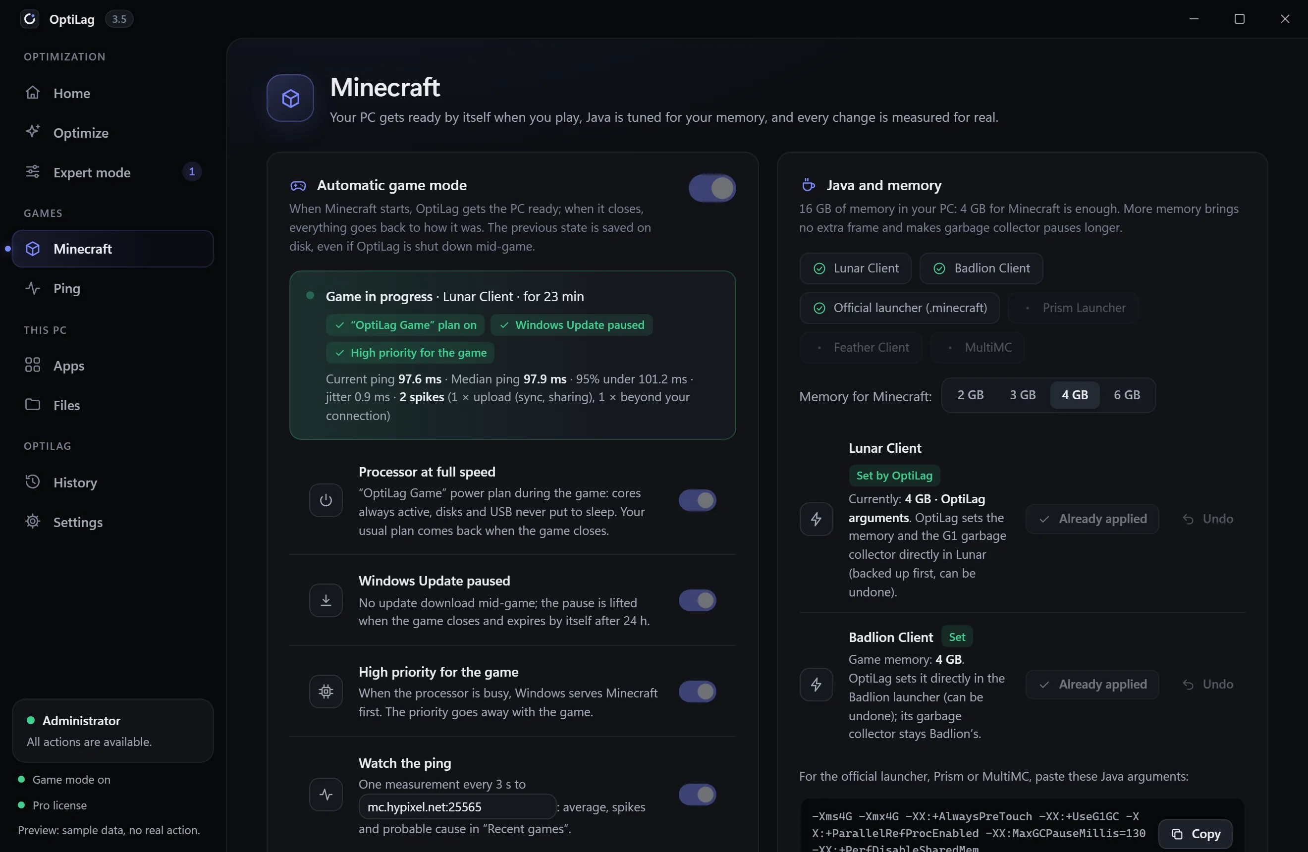
Task: Click the mc.hypixel.net:25565 server field
Action: 457,807
